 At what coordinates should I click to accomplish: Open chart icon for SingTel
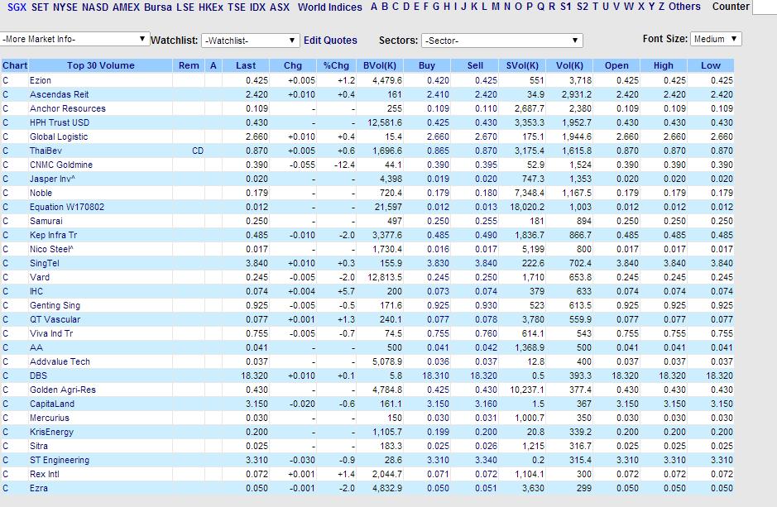6,263
